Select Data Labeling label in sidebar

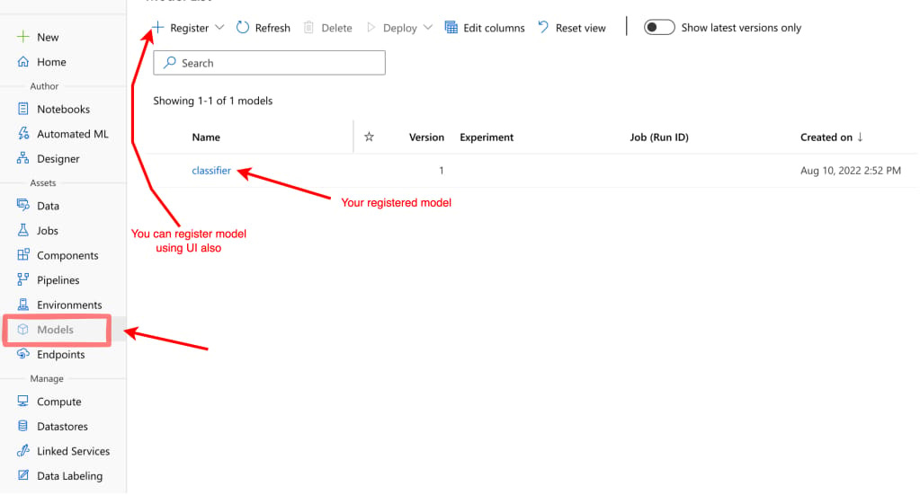(x=69, y=476)
